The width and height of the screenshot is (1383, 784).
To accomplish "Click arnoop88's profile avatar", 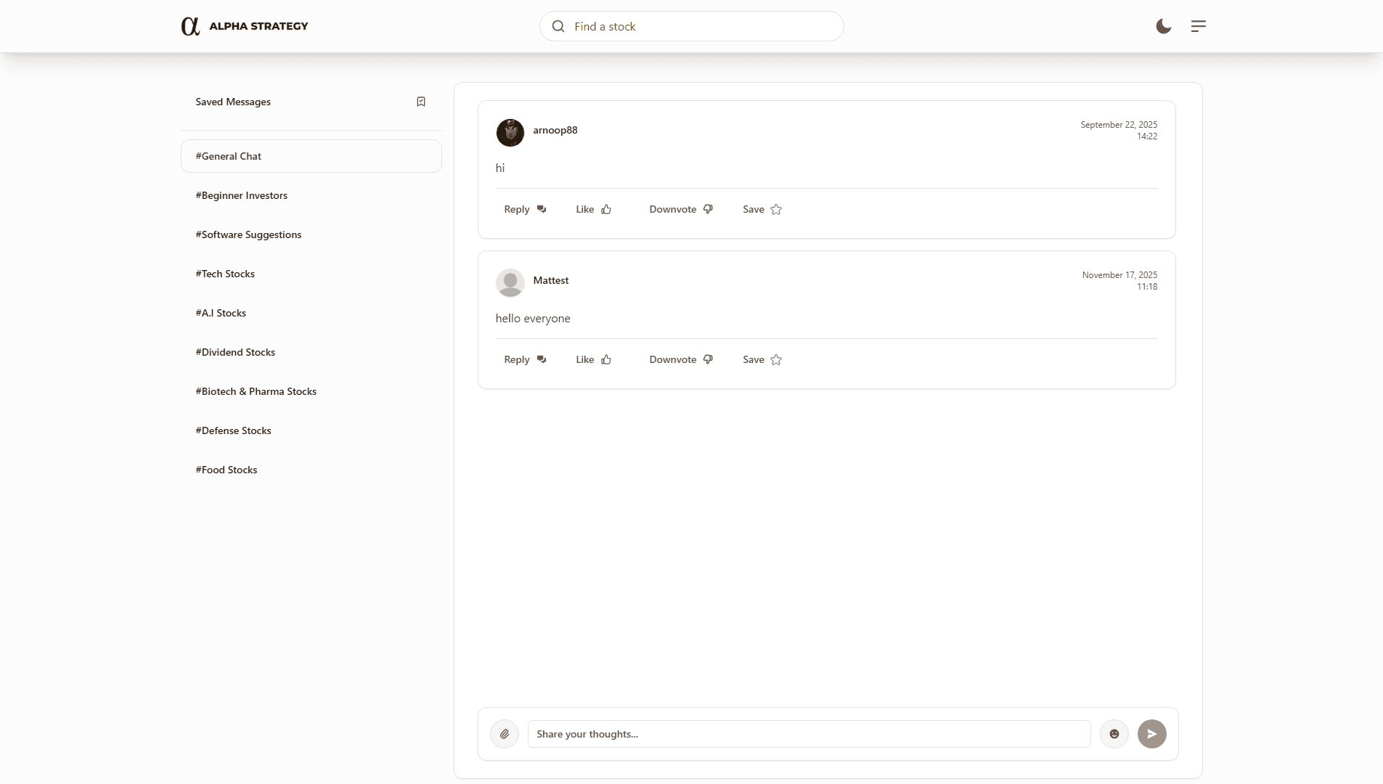I will 510,133.
